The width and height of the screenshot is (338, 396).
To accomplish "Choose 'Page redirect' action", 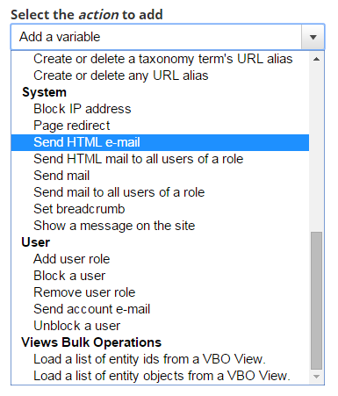I will pyautogui.click(x=160, y=126).
